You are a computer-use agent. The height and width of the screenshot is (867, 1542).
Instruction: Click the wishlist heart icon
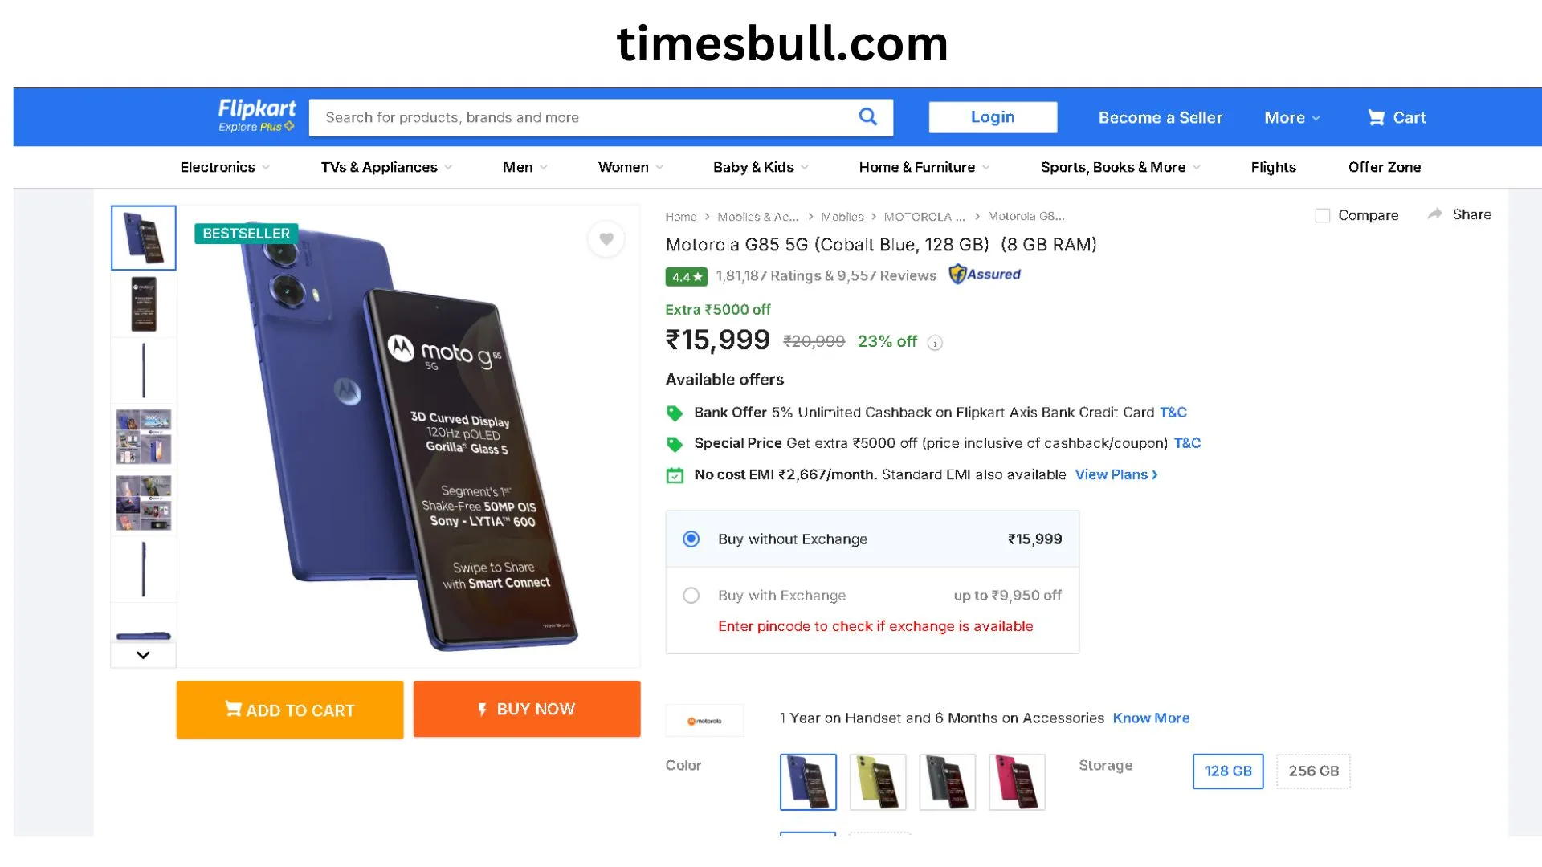pos(606,238)
